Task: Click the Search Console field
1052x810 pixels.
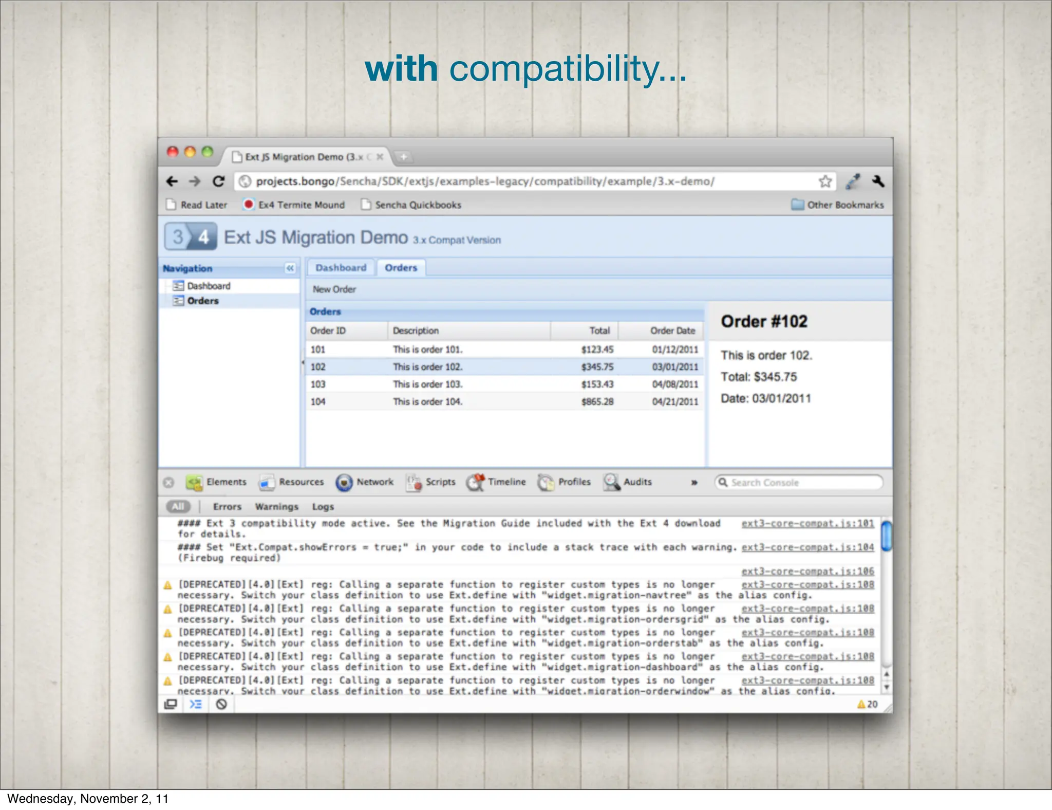Action: (x=799, y=483)
